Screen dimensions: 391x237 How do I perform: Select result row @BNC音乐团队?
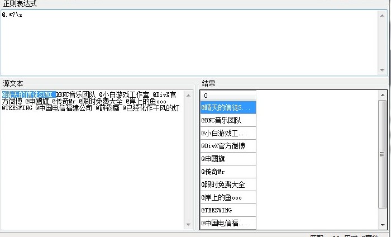(228, 121)
